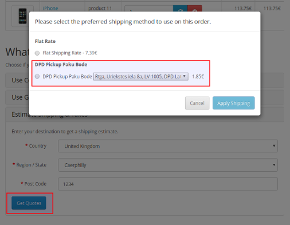
Task: Collapse the Estimate Shipping & Taxes panel
Action: [x=144, y=115]
